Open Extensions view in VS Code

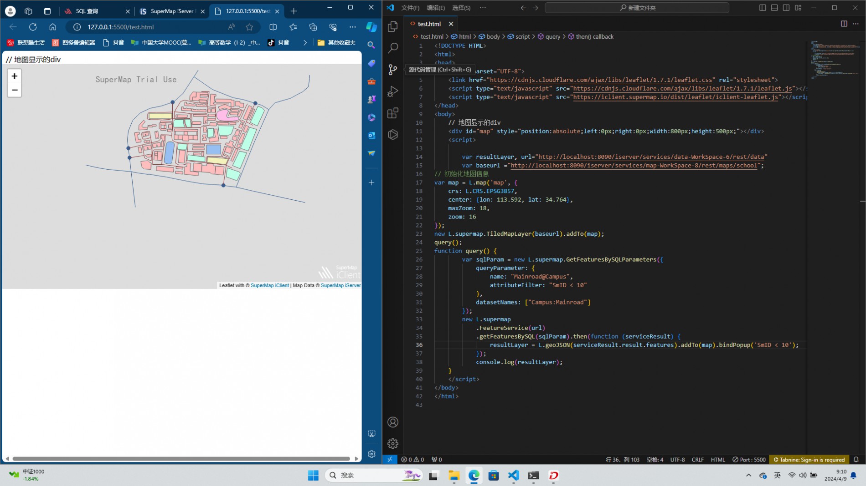(392, 113)
